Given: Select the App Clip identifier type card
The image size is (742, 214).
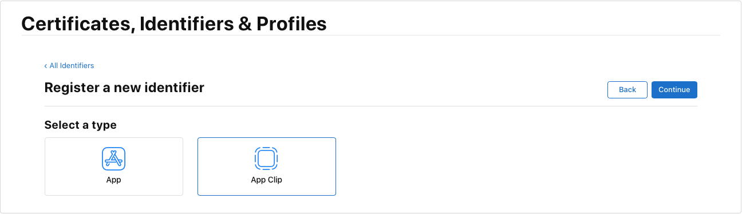Looking at the screenshot, I should coord(267,167).
